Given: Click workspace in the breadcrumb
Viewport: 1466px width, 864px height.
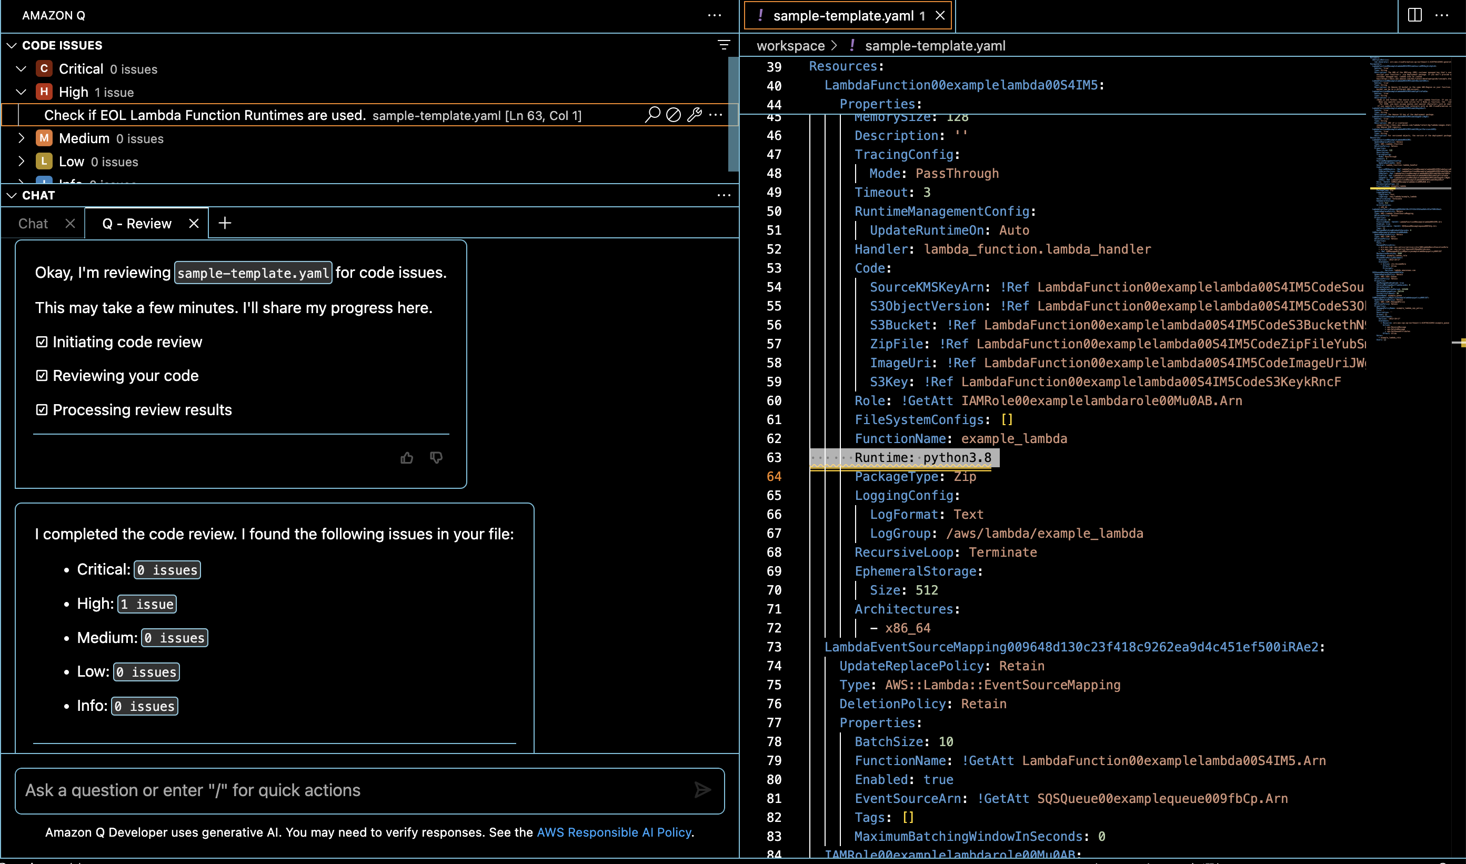Looking at the screenshot, I should click(790, 45).
